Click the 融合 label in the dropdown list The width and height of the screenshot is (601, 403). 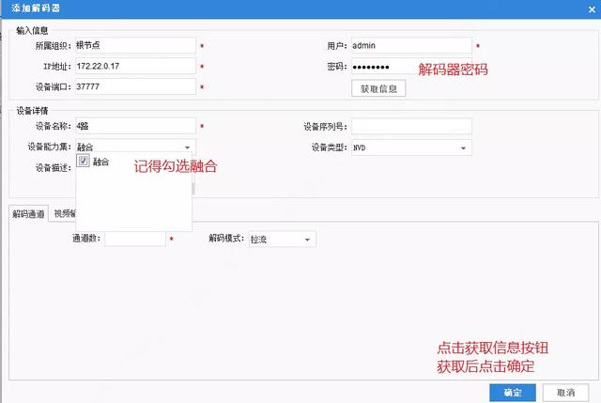(x=100, y=162)
